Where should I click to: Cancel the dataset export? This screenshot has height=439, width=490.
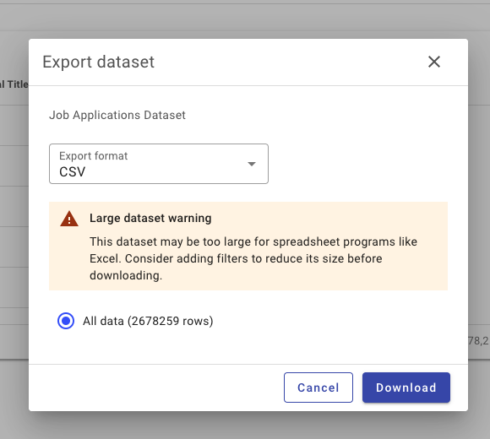[x=318, y=388]
